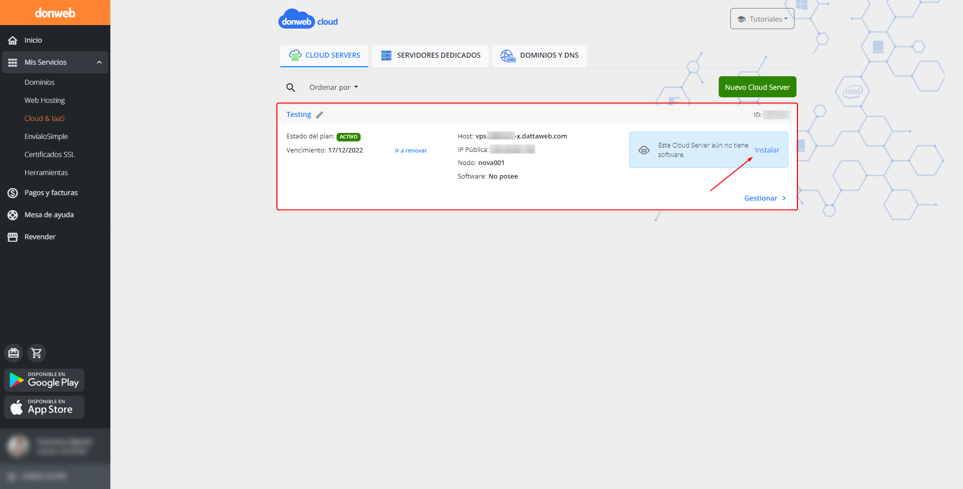The width and height of the screenshot is (963, 489).
Task: Click Nuevo Cloud Server button
Action: point(757,87)
